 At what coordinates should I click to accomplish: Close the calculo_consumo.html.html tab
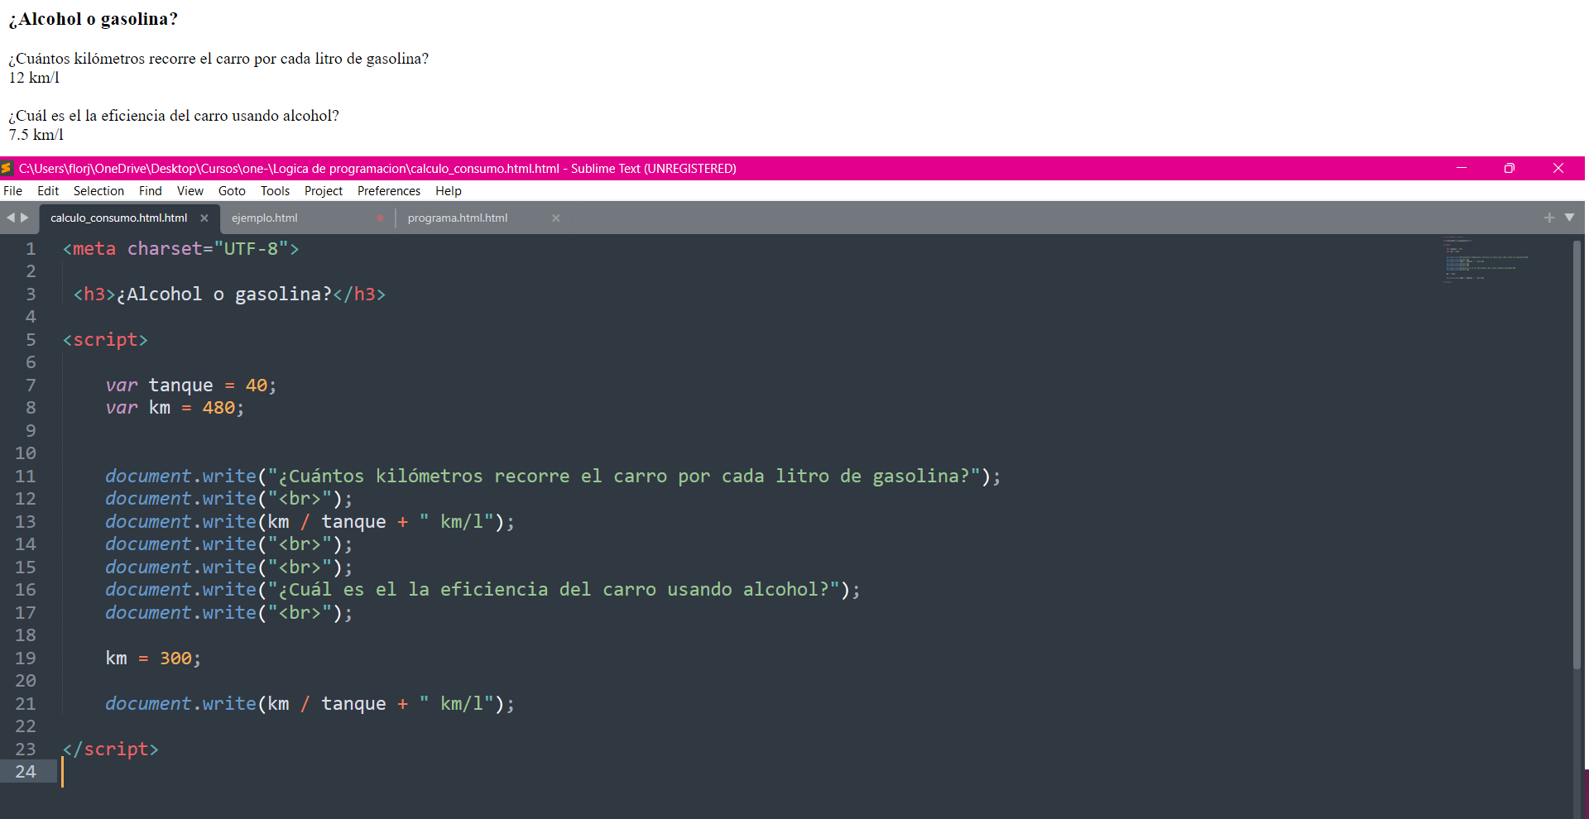pyautogui.click(x=204, y=218)
